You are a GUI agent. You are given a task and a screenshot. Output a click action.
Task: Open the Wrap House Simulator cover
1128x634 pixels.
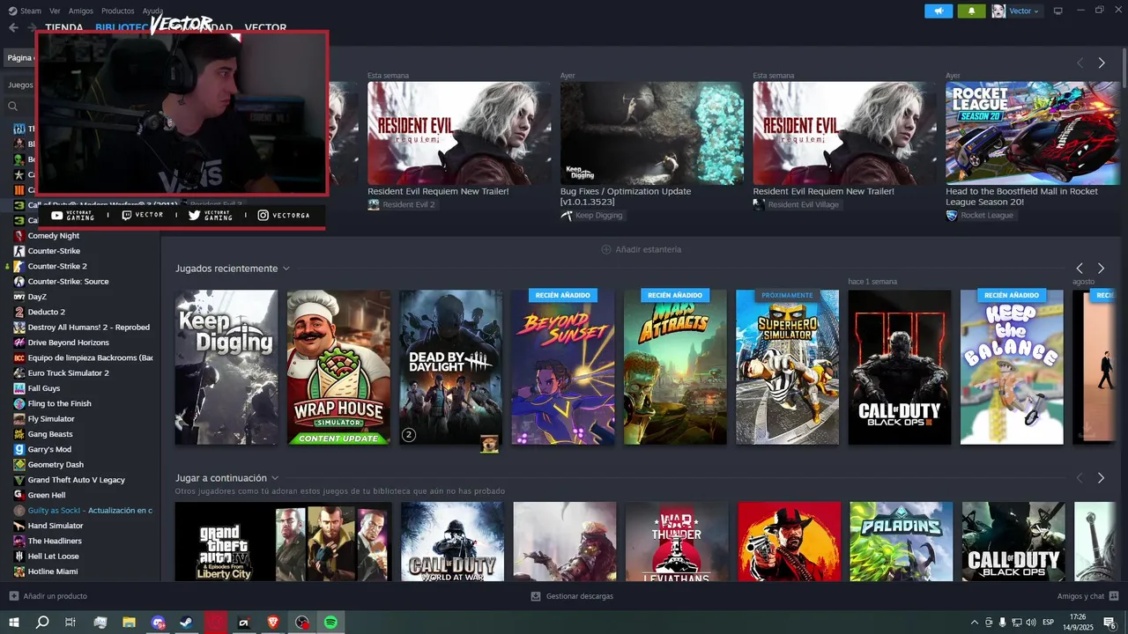[x=338, y=367]
